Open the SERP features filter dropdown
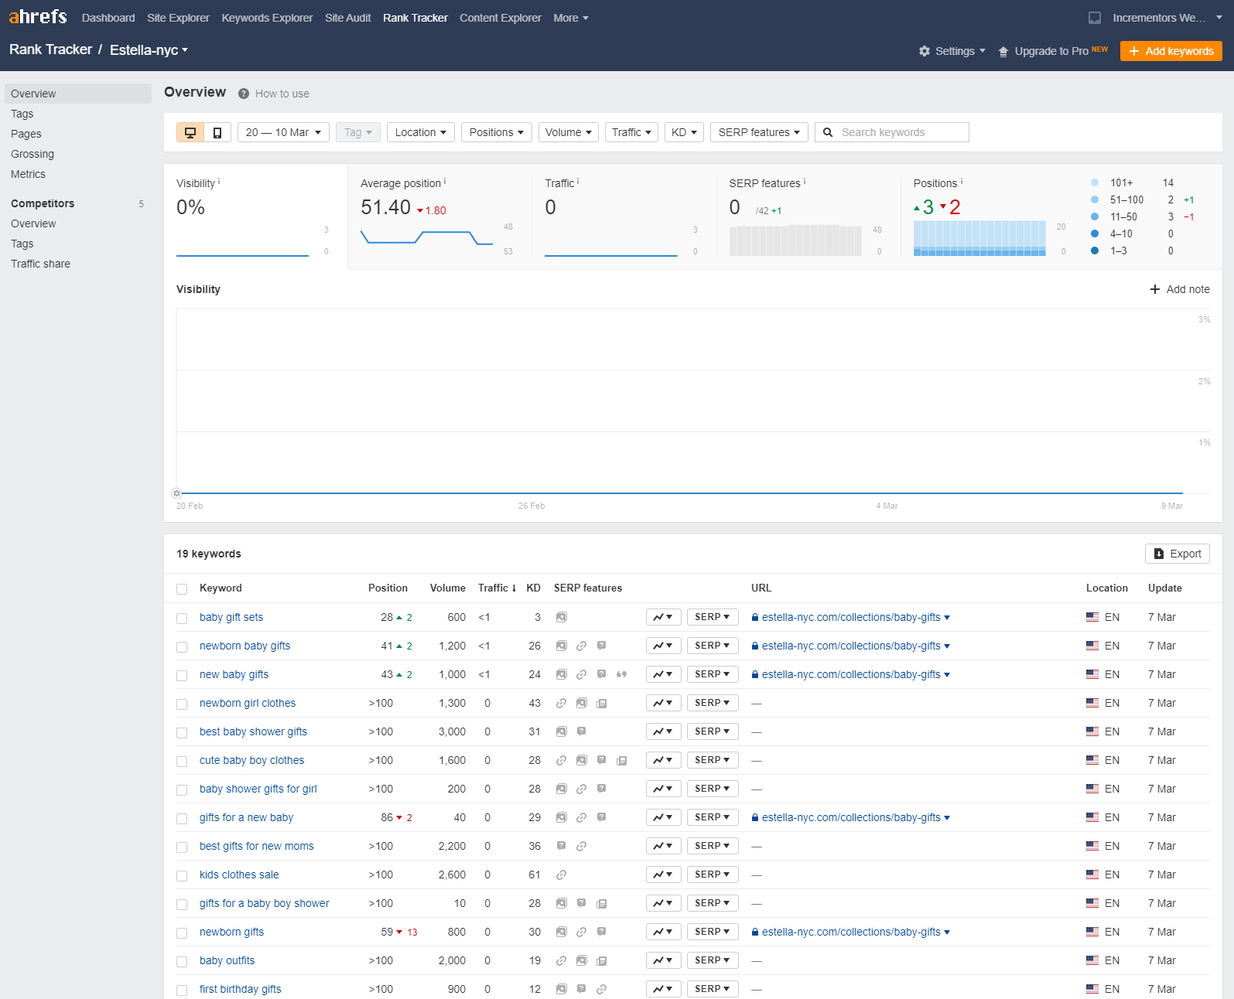Screen dimensions: 1234x999 pos(759,132)
